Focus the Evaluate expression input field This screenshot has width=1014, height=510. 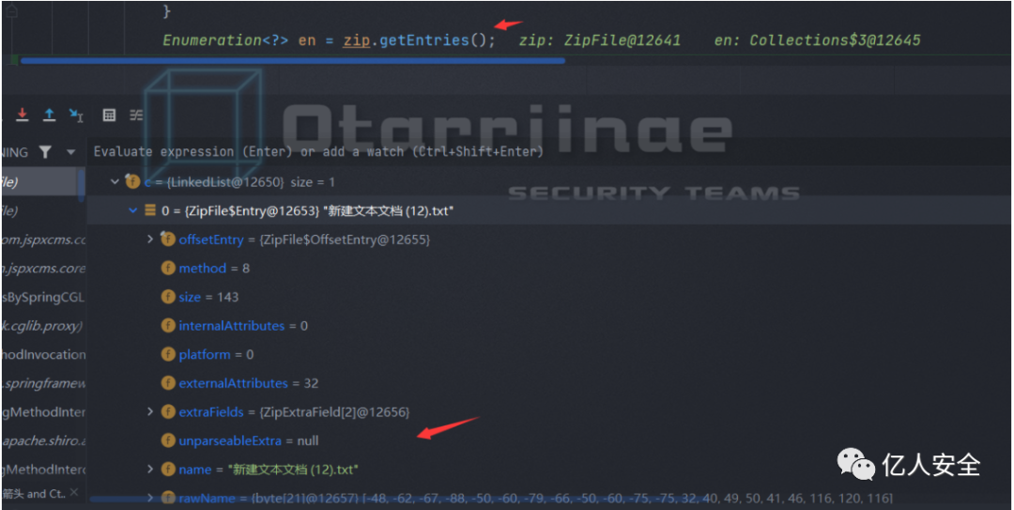click(546, 151)
